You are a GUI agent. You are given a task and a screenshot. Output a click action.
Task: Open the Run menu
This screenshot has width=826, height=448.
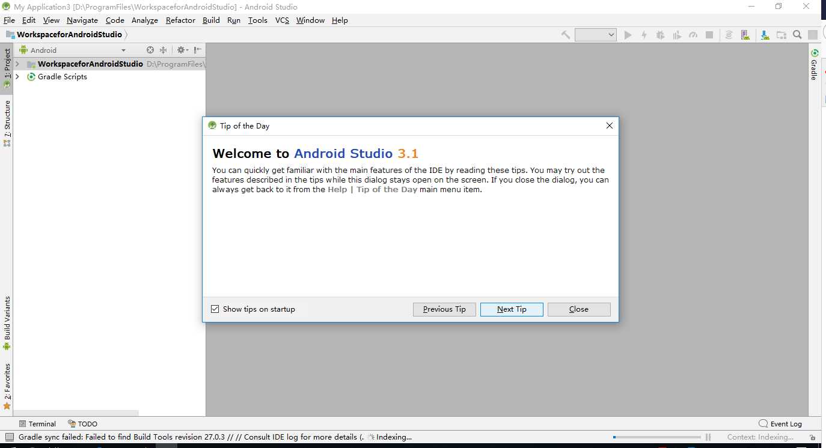coord(234,20)
